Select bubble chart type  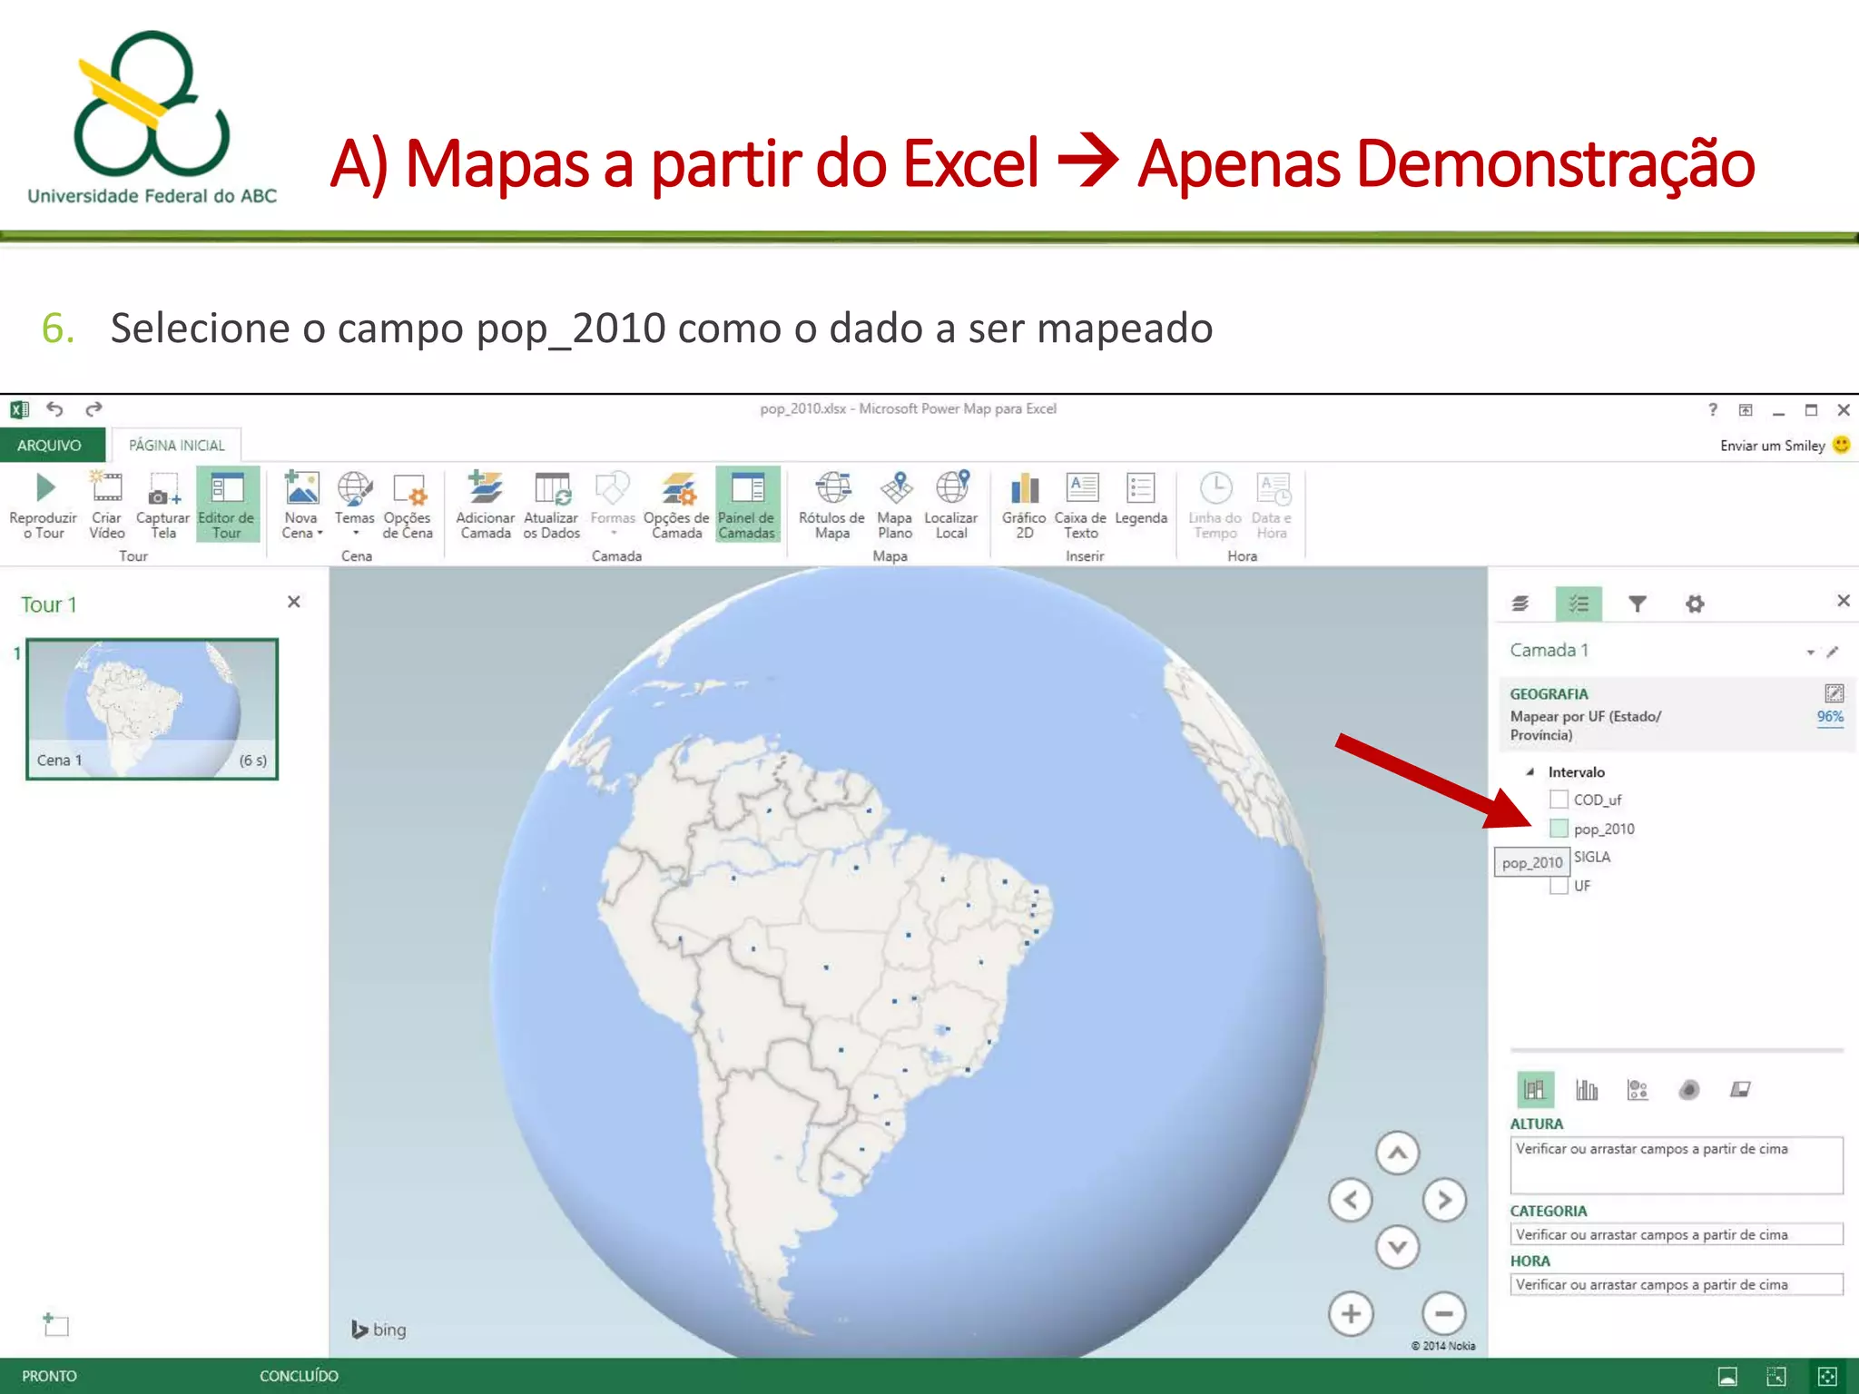click(x=1638, y=1089)
